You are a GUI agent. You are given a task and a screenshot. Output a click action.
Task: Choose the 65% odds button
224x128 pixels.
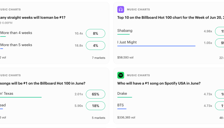coord(95,94)
